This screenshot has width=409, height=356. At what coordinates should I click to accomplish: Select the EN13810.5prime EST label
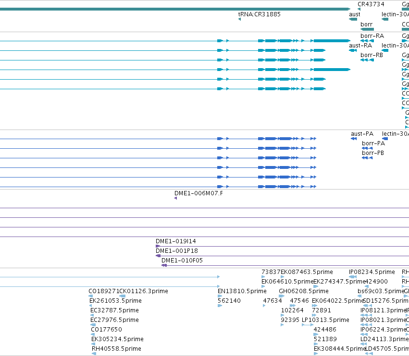242,291
